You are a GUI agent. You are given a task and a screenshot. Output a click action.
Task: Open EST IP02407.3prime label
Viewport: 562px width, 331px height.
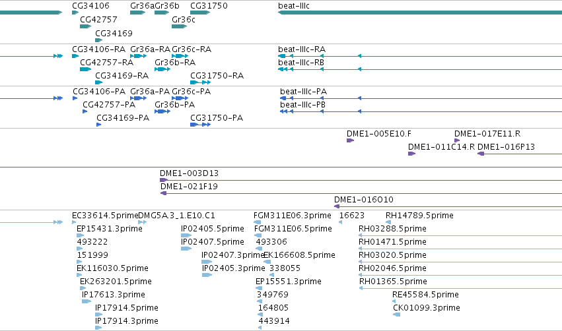(x=232, y=255)
